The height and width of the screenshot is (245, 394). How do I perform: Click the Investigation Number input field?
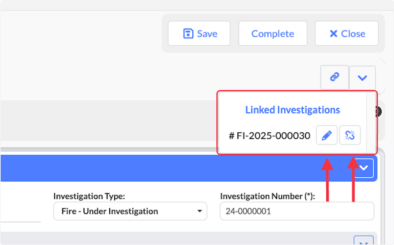pyautogui.click(x=297, y=211)
